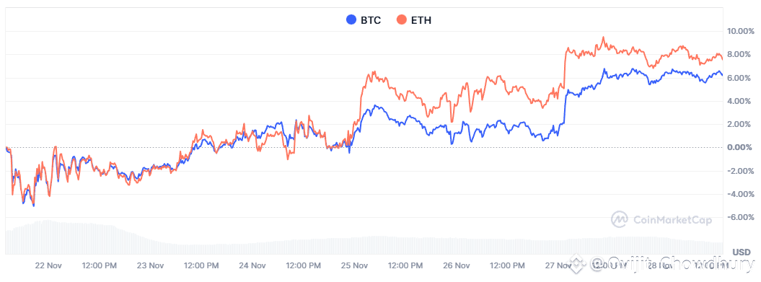
Task: Select the 23 Nov date marker
Action: click(x=149, y=265)
